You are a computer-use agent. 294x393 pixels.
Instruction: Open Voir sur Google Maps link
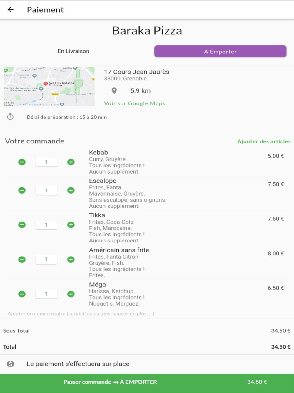[x=134, y=103]
